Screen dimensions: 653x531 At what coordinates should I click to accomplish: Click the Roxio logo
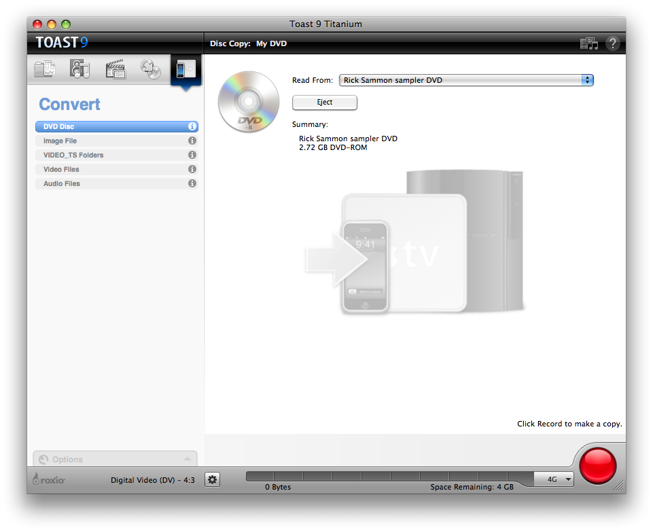click(x=49, y=479)
